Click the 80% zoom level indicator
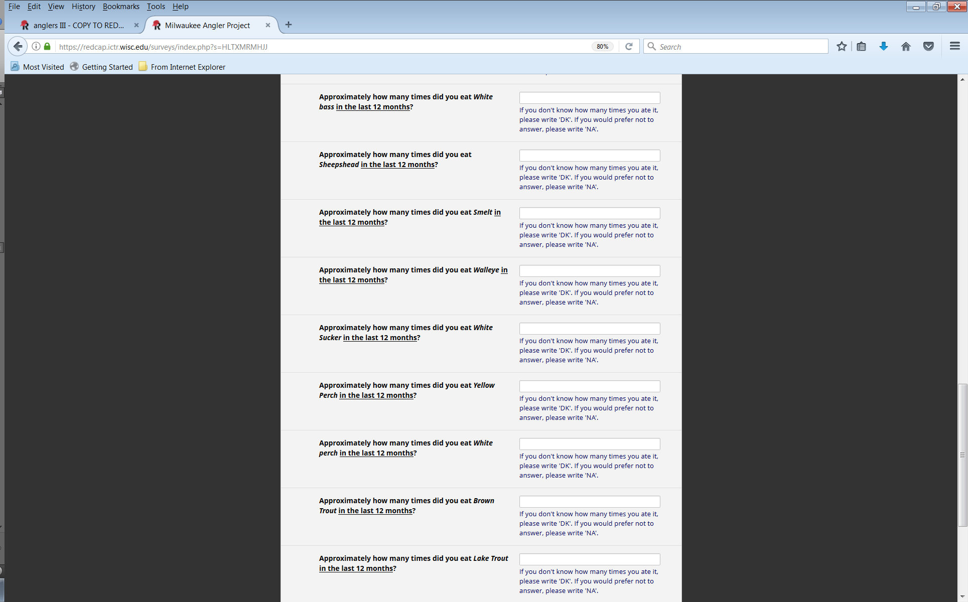 (602, 47)
